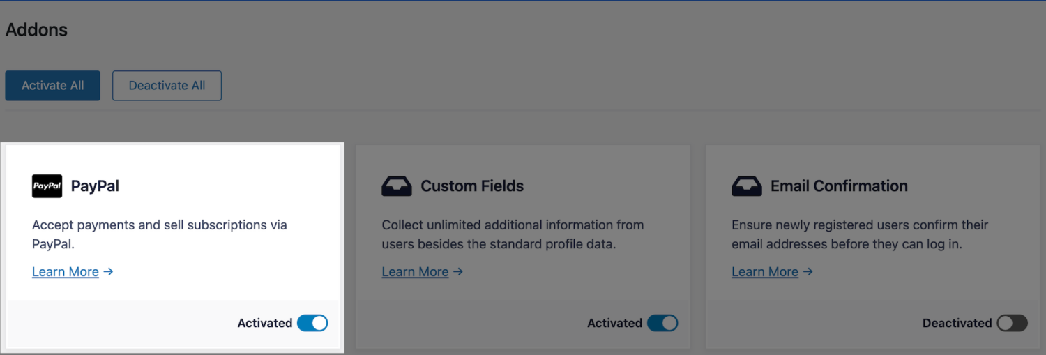Screen dimensions: 1046x355
Task: Click the Deactivated status label on Email Confirmation
Action: (957, 323)
